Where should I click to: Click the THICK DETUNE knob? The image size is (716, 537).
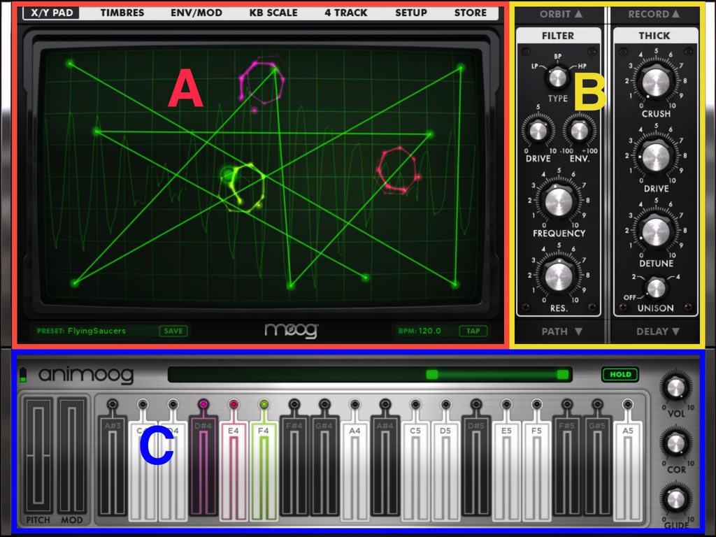click(656, 232)
